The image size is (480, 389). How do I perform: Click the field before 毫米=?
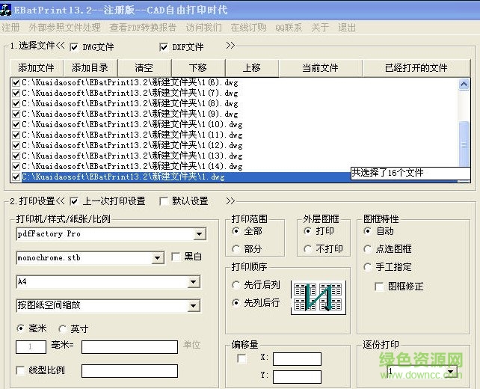pos(31,346)
